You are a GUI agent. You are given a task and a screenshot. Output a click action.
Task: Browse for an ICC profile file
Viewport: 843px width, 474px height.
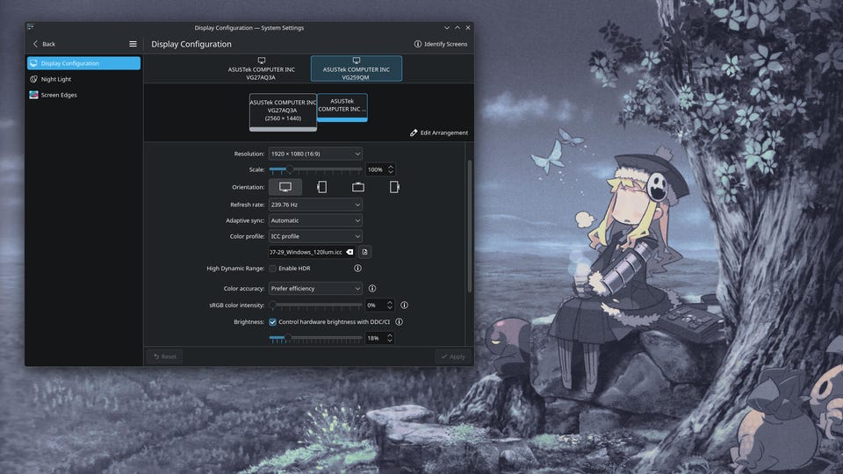(364, 252)
